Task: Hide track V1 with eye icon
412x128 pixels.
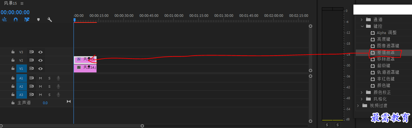Action: click(x=41, y=68)
